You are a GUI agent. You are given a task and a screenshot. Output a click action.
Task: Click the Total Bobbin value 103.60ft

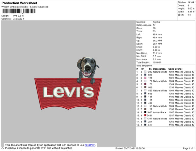coord(157,62)
